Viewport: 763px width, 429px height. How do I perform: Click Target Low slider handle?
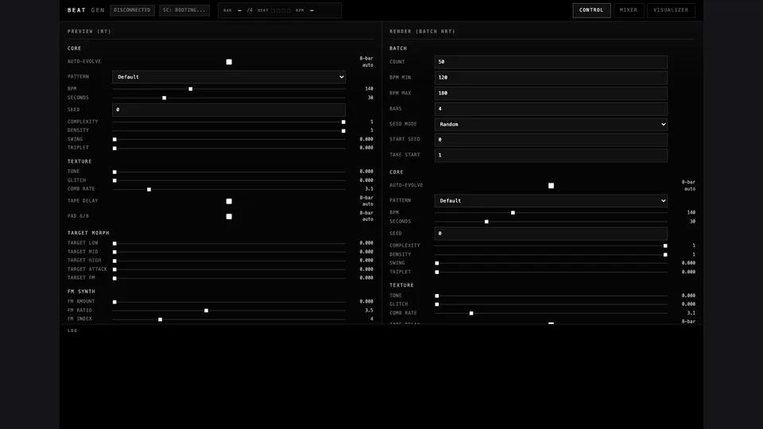tap(114, 243)
